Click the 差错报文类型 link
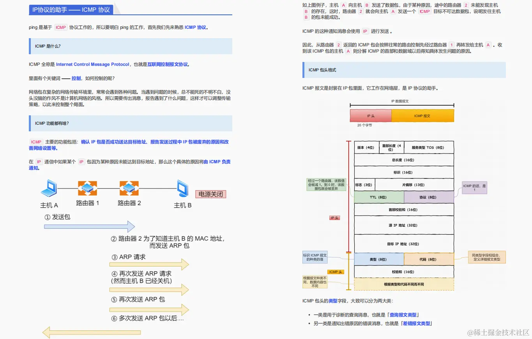Image resolution: width=532 pixels, height=339 pixels. pyautogui.click(x=417, y=323)
